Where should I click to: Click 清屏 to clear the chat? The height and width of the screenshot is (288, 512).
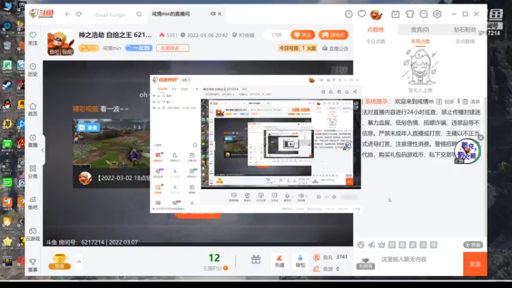click(471, 102)
